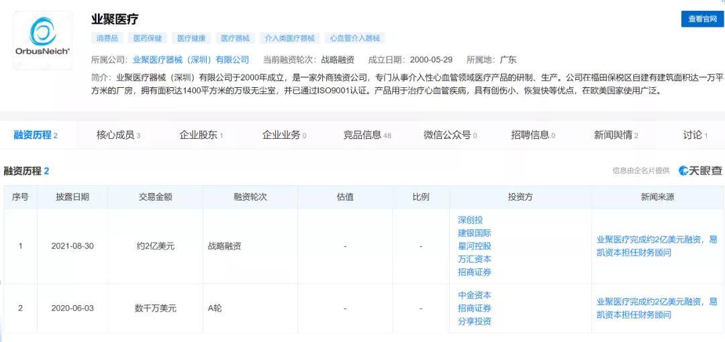The width and height of the screenshot is (725, 342).
Task: Click the date cell 2020-06-03
Action: pyautogui.click(x=72, y=308)
